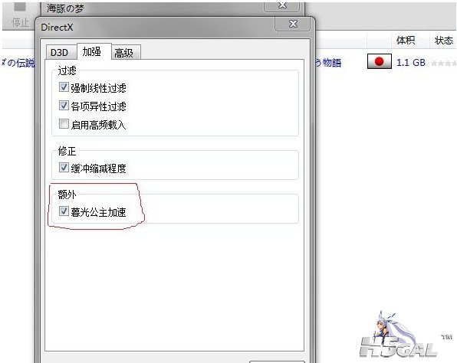This screenshot has width=457, height=363.
Task: Enable 启用高频载入 checkbox
Action: (x=64, y=124)
